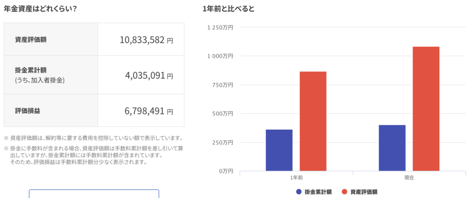Select the 4,035,091 円 value
The width and height of the screenshot is (472, 198).
(149, 75)
